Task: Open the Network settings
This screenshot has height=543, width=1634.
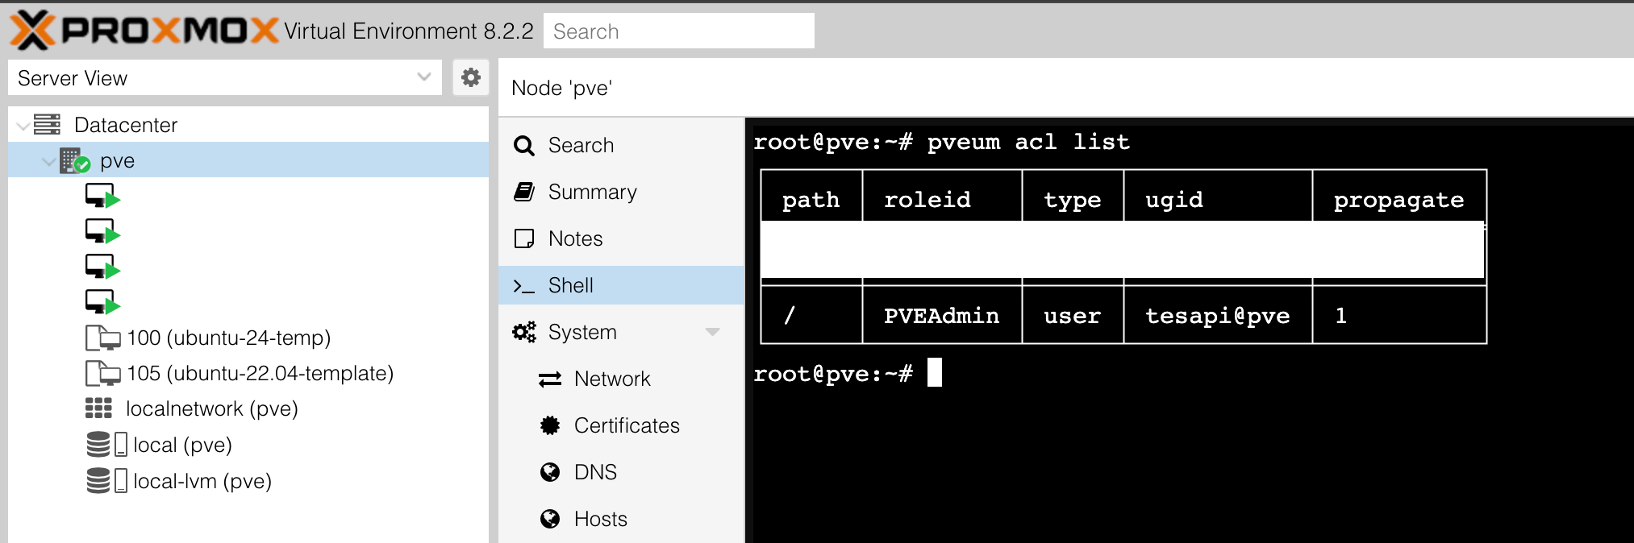Action: [611, 379]
